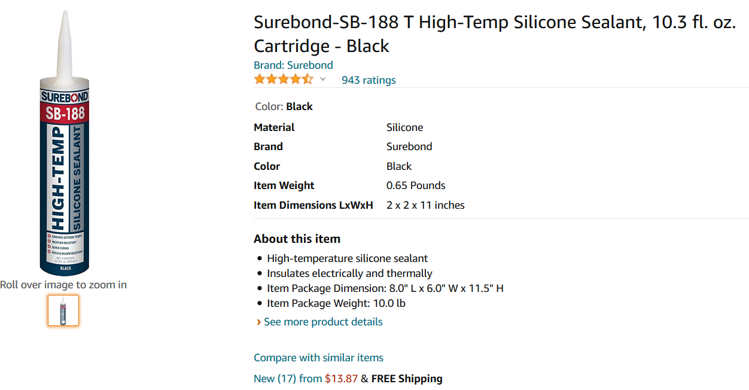749x390 pixels.
Task: Click the fourth star icon
Action: pyautogui.click(x=296, y=79)
